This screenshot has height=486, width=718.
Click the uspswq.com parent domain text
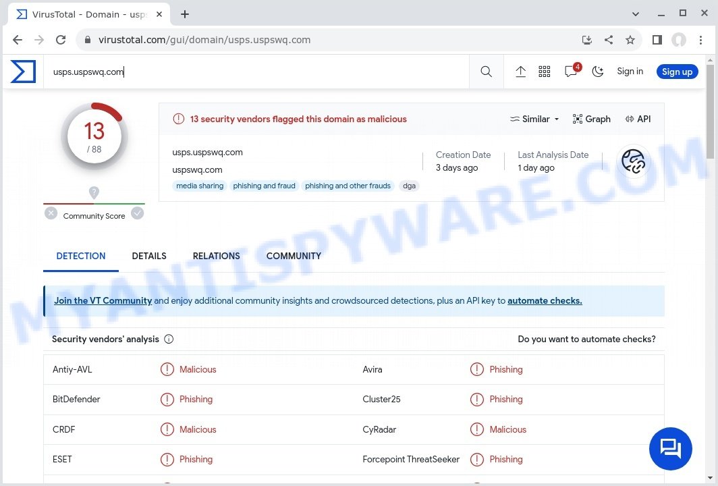pos(197,170)
